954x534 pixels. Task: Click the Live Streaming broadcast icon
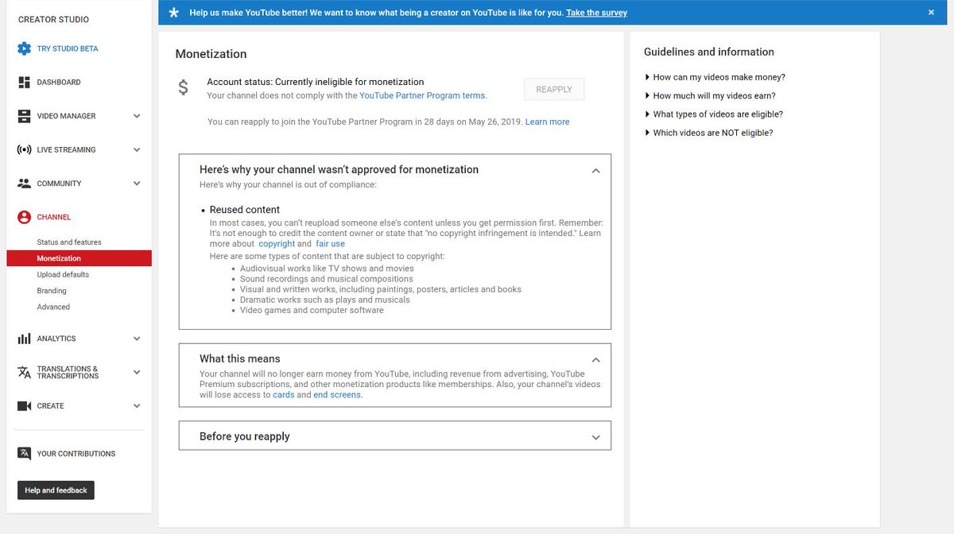point(24,149)
